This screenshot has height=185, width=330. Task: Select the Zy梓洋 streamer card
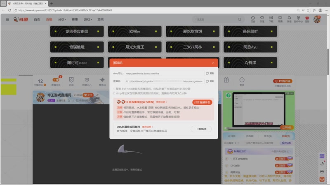click(250, 62)
